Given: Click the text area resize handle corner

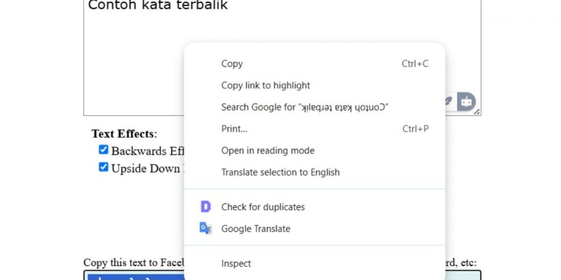Looking at the screenshot, I should [x=477, y=112].
